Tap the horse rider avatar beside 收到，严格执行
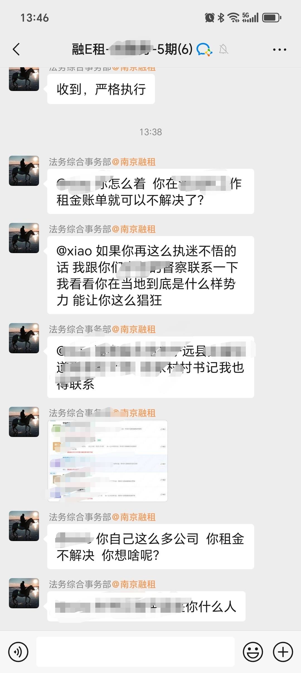301x673 pixels. pyautogui.click(x=24, y=79)
